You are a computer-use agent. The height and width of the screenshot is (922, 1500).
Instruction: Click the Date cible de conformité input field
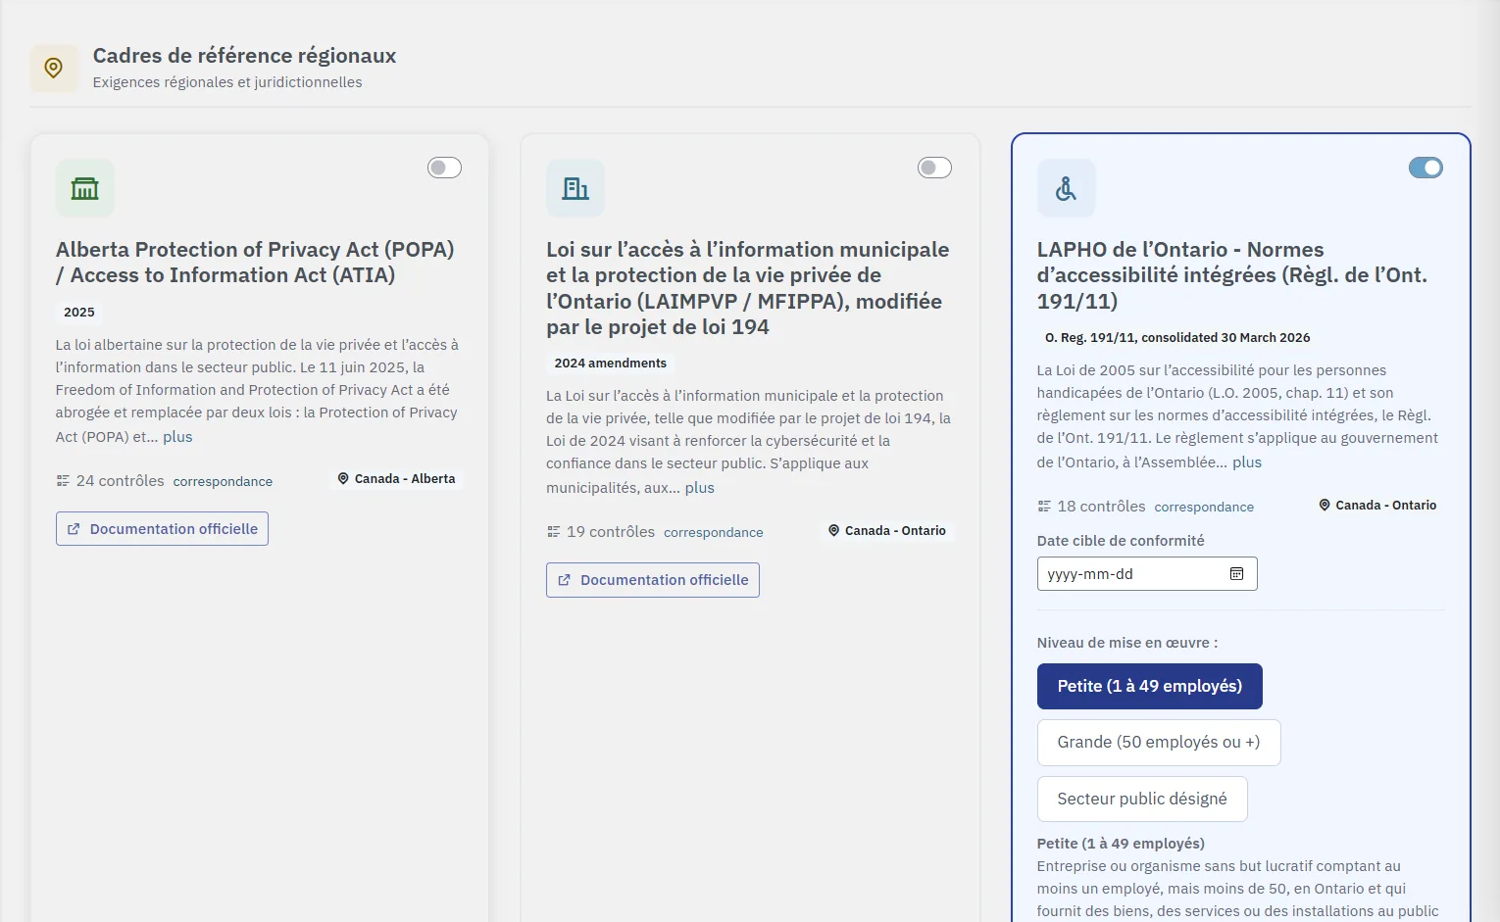tap(1147, 574)
